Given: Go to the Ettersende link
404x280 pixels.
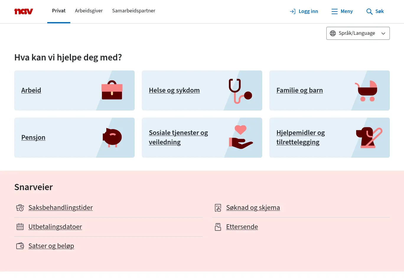Looking at the screenshot, I should [242, 227].
